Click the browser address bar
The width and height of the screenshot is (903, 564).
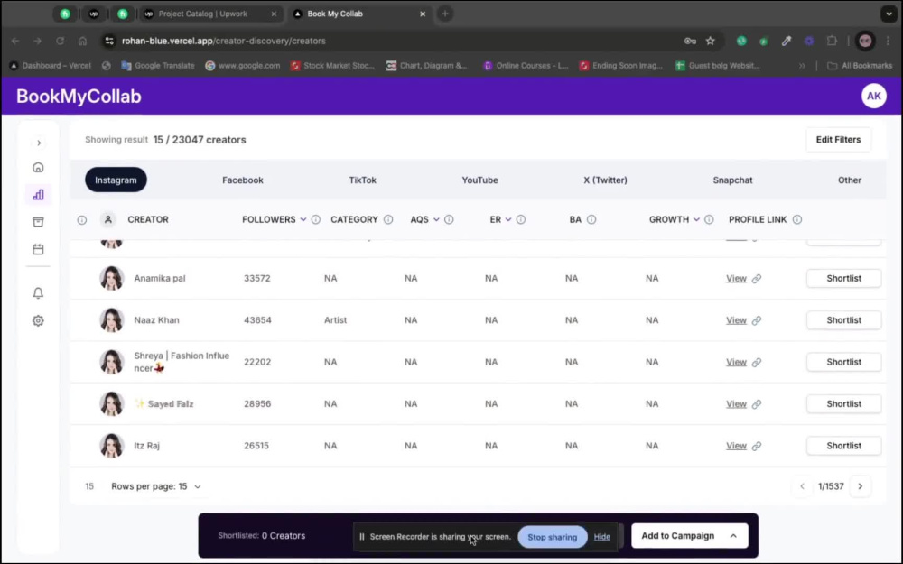pos(392,41)
